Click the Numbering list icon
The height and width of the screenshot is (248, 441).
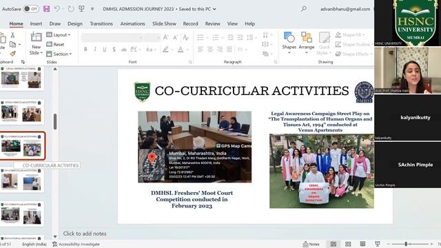(x=216, y=37)
